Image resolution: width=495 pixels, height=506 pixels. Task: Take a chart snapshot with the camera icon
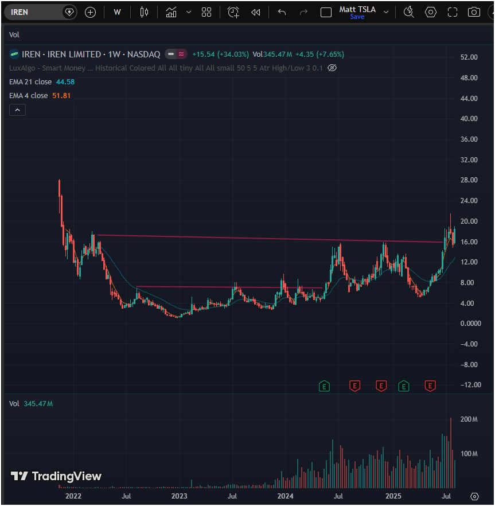click(x=474, y=13)
